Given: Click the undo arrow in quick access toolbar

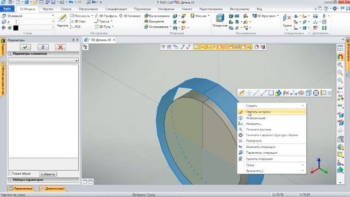Looking at the screenshot, I should click(x=71, y=2).
